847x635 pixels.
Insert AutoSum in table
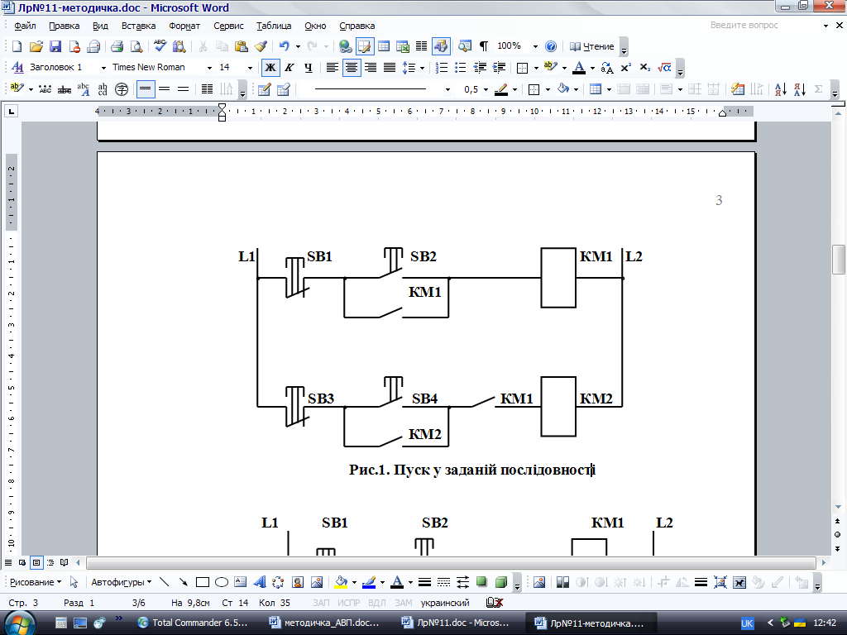[x=819, y=89]
